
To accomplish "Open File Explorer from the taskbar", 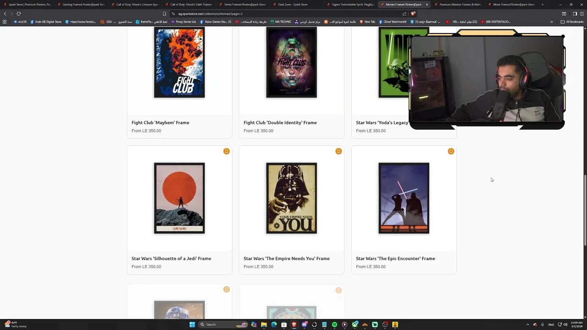I will 264,324.
